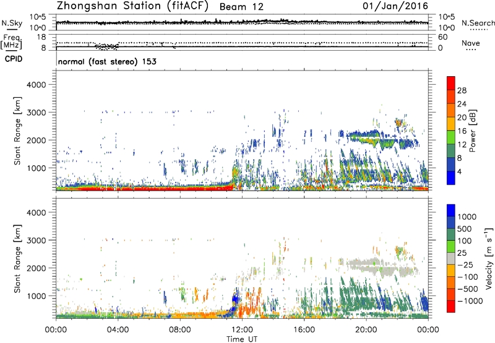Click the "12" power colorbar label
The image size is (495, 343).
coord(462,145)
